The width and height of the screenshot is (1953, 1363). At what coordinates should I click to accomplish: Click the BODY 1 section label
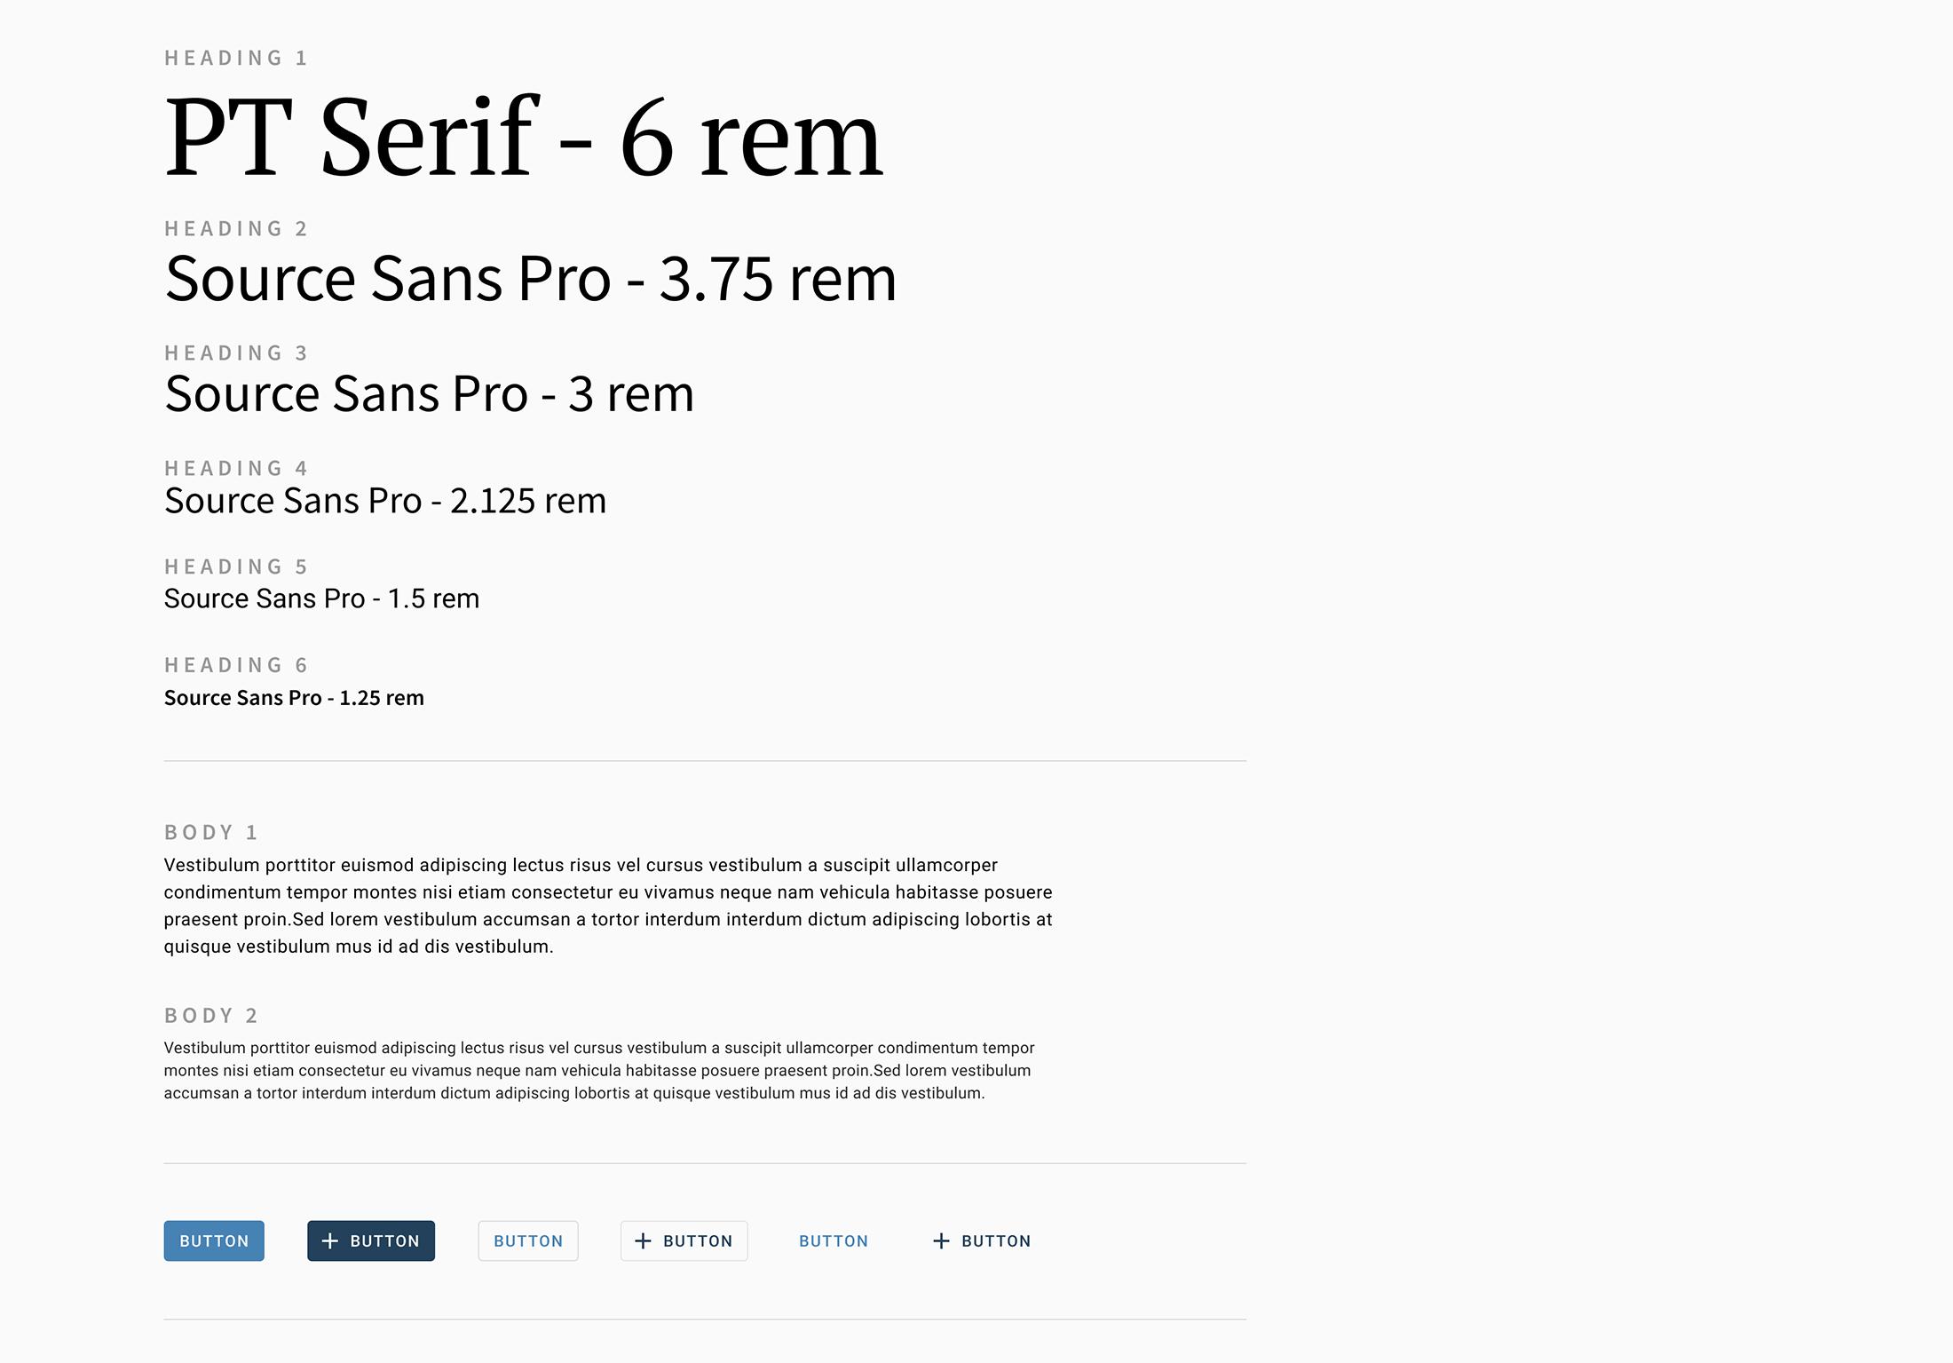tap(210, 832)
